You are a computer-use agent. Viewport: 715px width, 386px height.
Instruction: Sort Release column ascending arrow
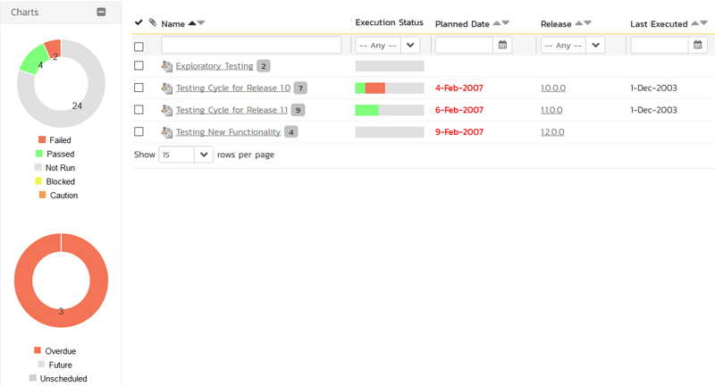point(579,23)
